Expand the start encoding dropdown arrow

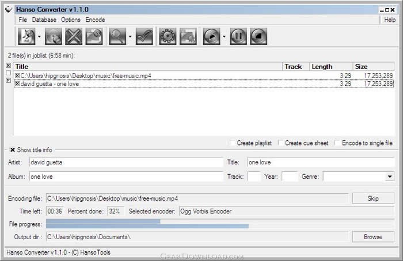pyautogui.click(x=224, y=36)
